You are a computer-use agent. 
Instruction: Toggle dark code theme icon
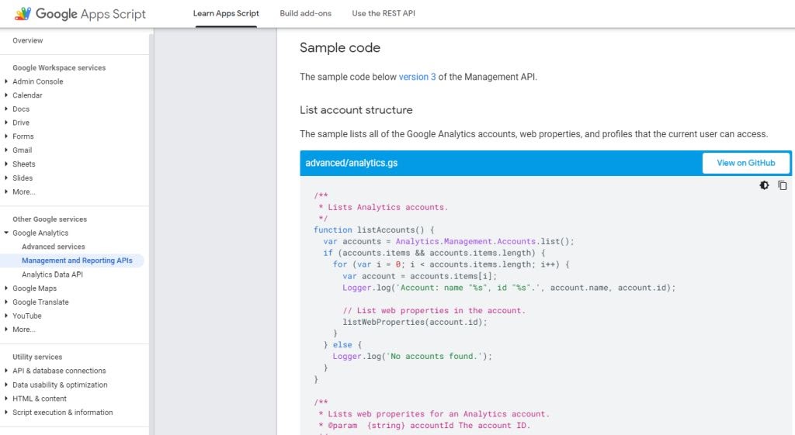pyautogui.click(x=765, y=185)
